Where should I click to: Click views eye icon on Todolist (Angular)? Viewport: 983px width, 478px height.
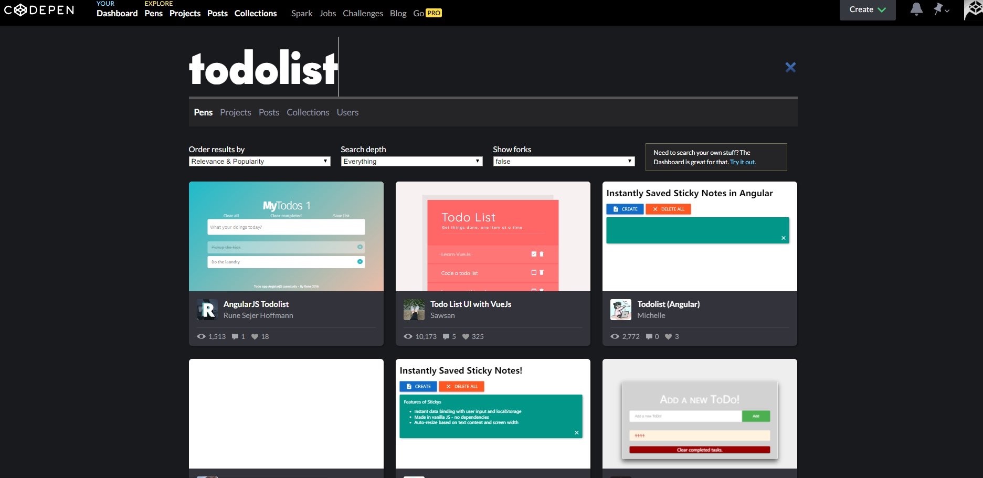point(615,336)
